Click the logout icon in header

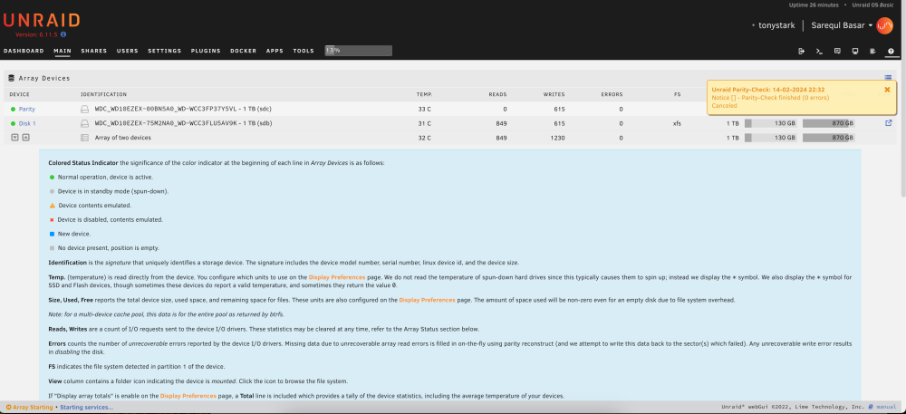[x=802, y=51]
